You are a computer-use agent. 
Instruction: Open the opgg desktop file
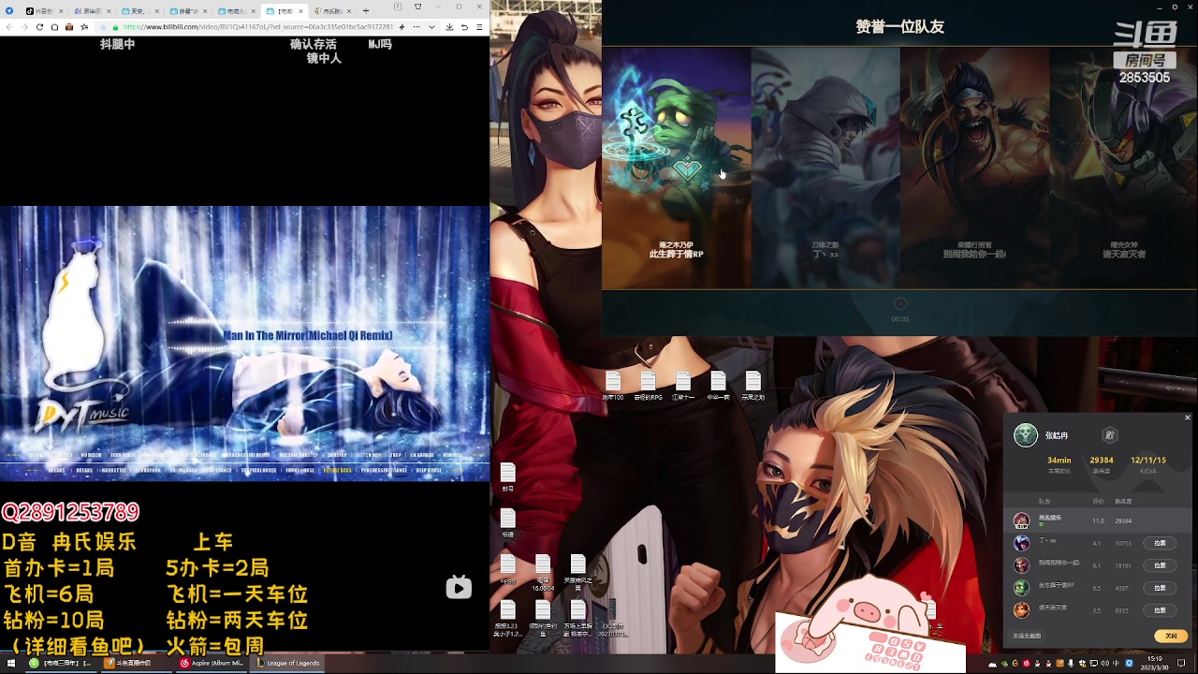tap(508, 569)
